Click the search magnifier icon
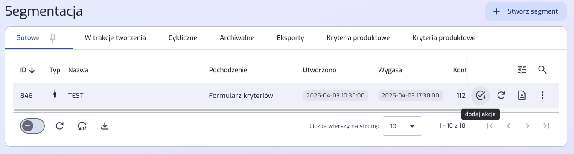574x154 pixels. (x=542, y=70)
